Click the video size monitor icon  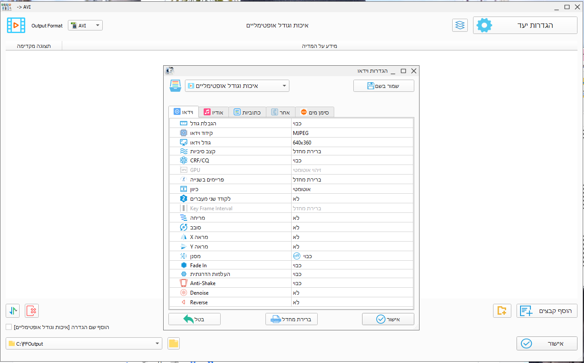click(x=183, y=142)
